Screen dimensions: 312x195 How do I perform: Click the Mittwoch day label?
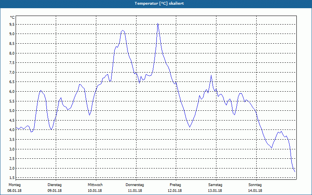pyautogui.click(x=95, y=185)
